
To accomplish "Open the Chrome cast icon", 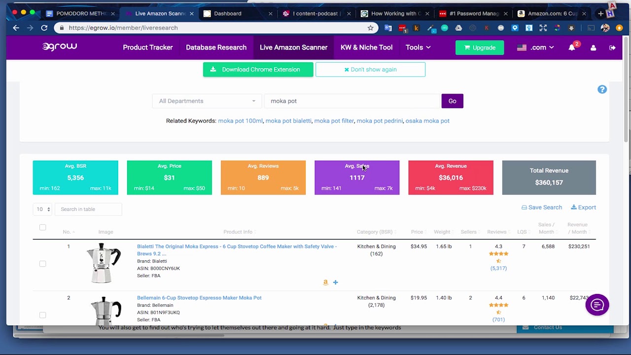I will pos(591,28).
